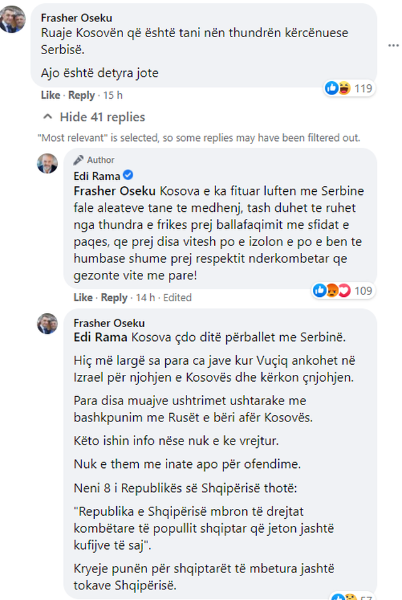Click the reaction icons under the last reply

click(x=344, y=596)
